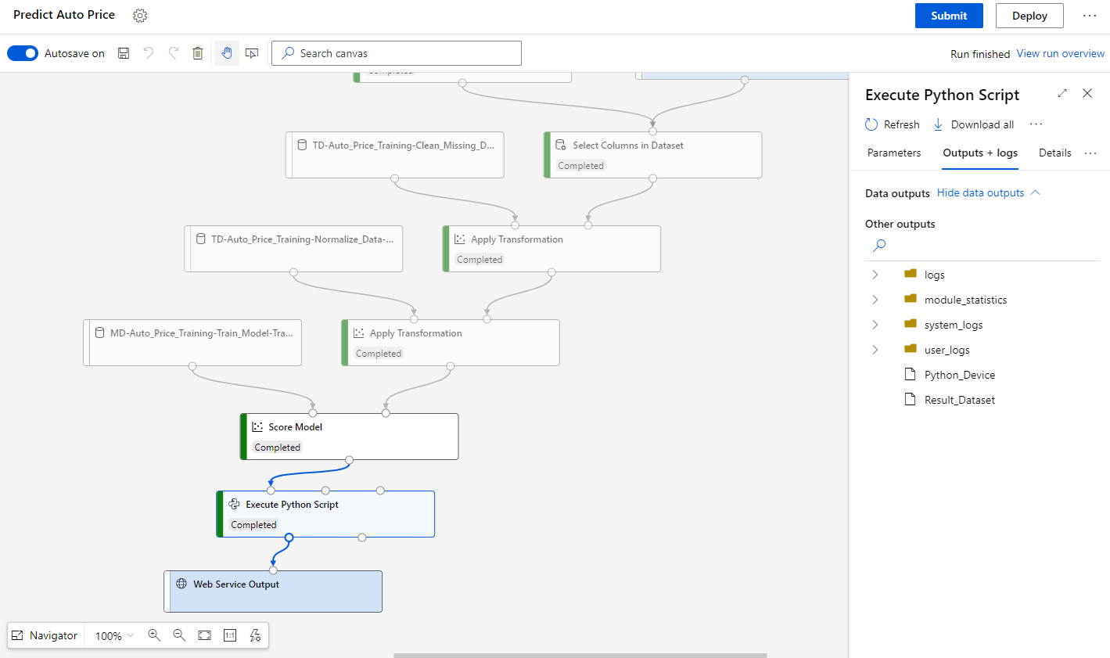Expand the logs folder
Image resolution: width=1110 pixels, height=658 pixels.
[875, 275]
